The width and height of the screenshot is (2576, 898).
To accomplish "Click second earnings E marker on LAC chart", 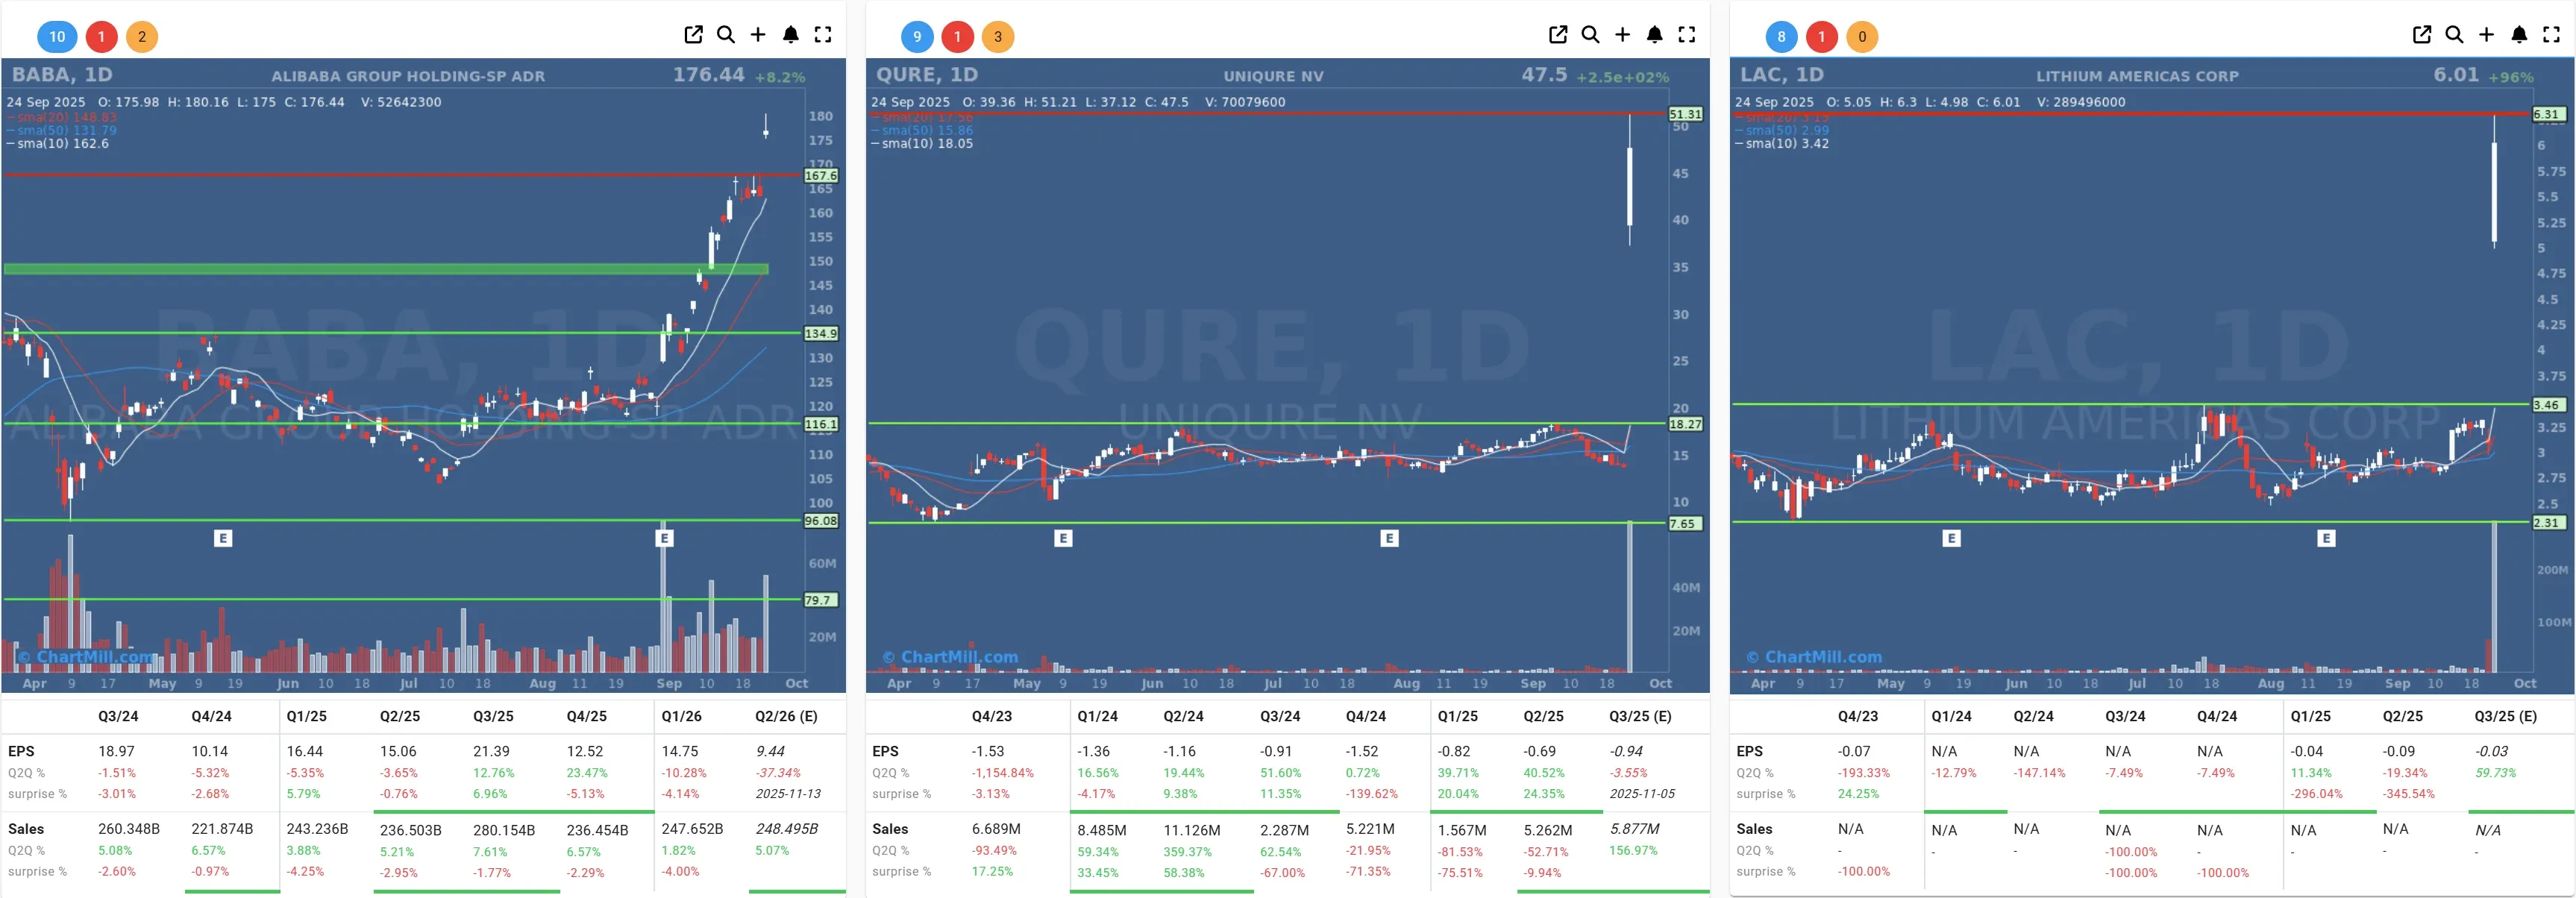I will (x=2326, y=538).
